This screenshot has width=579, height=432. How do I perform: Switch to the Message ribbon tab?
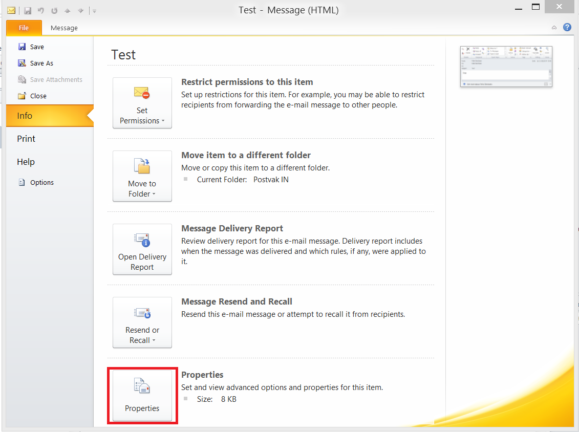[x=64, y=28]
